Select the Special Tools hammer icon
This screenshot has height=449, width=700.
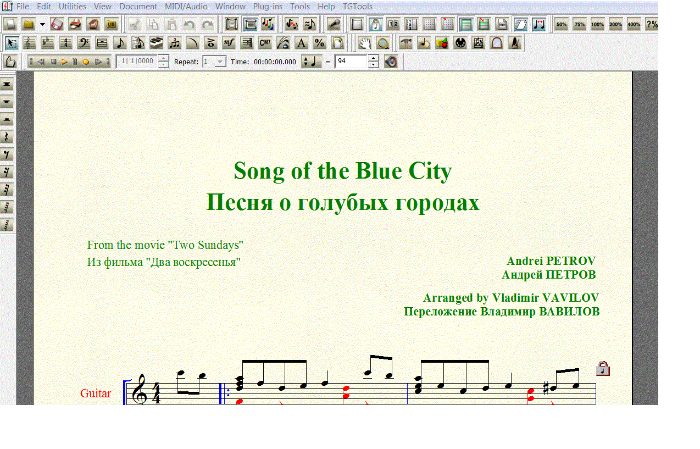click(x=406, y=43)
